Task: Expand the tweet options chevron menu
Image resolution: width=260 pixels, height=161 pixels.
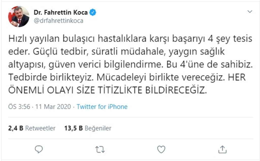Action: tap(250, 12)
